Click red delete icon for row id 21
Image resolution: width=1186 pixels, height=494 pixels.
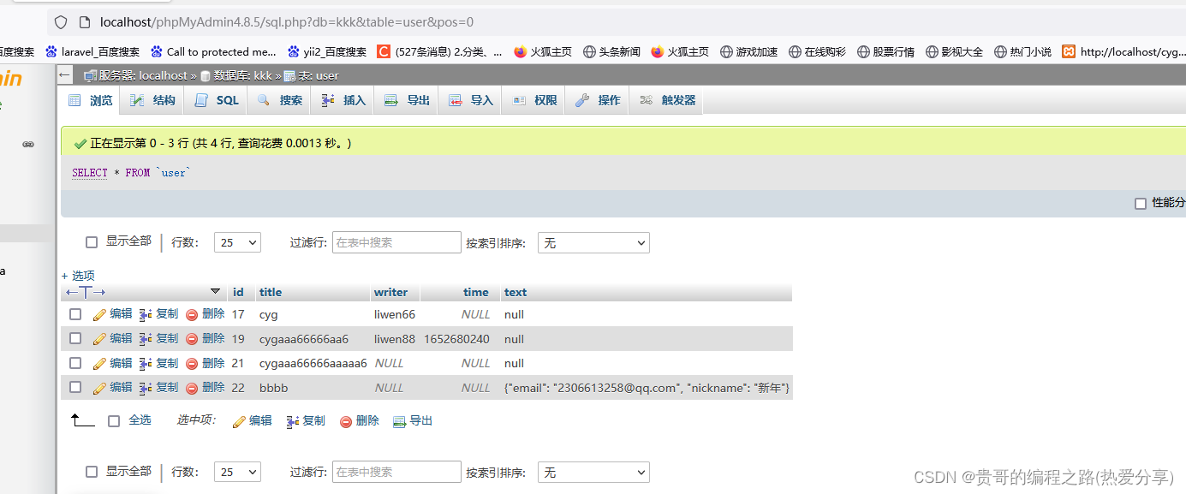point(192,363)
